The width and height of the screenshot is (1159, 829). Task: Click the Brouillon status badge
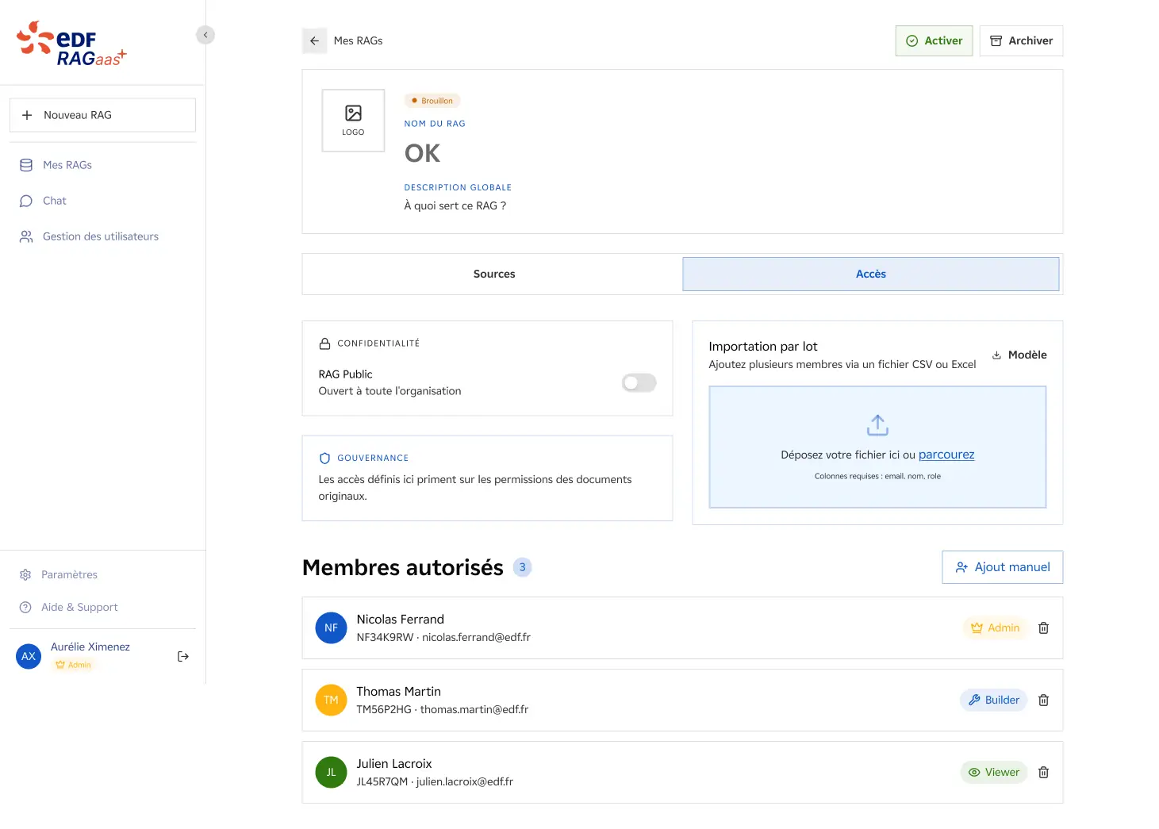click(432, 101)
